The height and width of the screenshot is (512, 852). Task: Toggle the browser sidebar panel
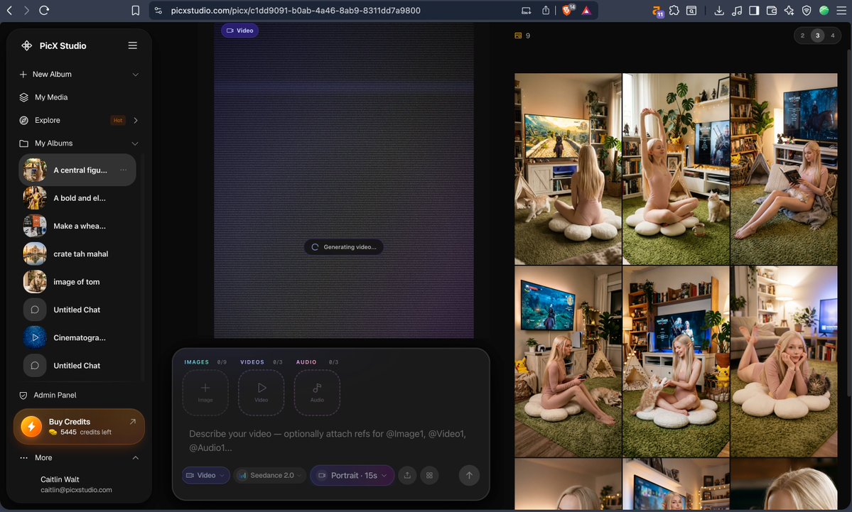point(754,11)
